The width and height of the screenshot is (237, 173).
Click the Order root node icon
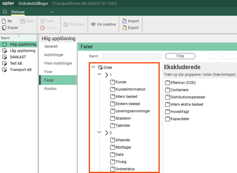pos(101,68)
